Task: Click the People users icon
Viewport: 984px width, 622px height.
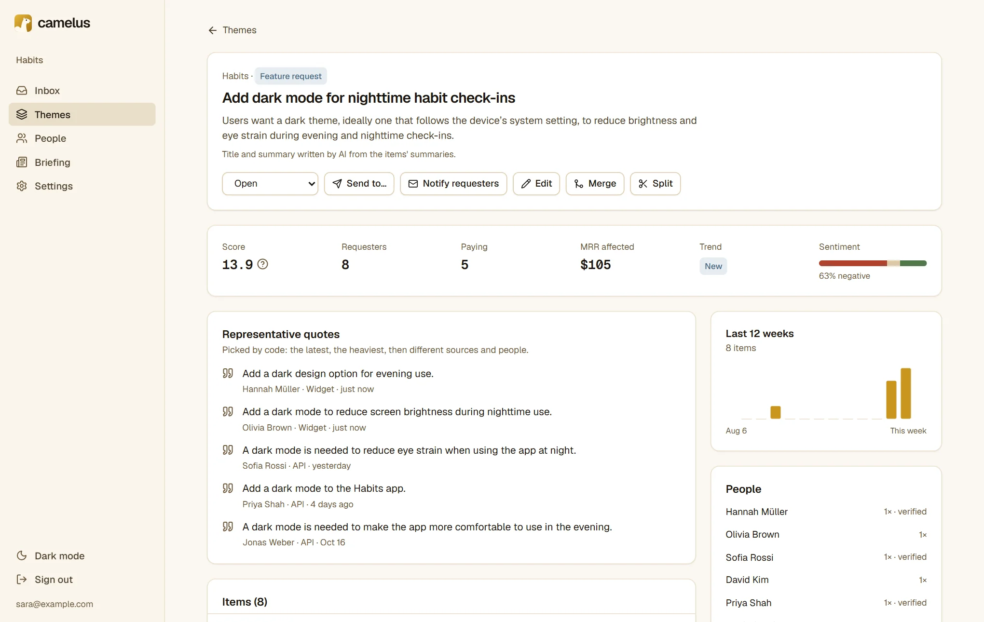Action: (22, 138)
